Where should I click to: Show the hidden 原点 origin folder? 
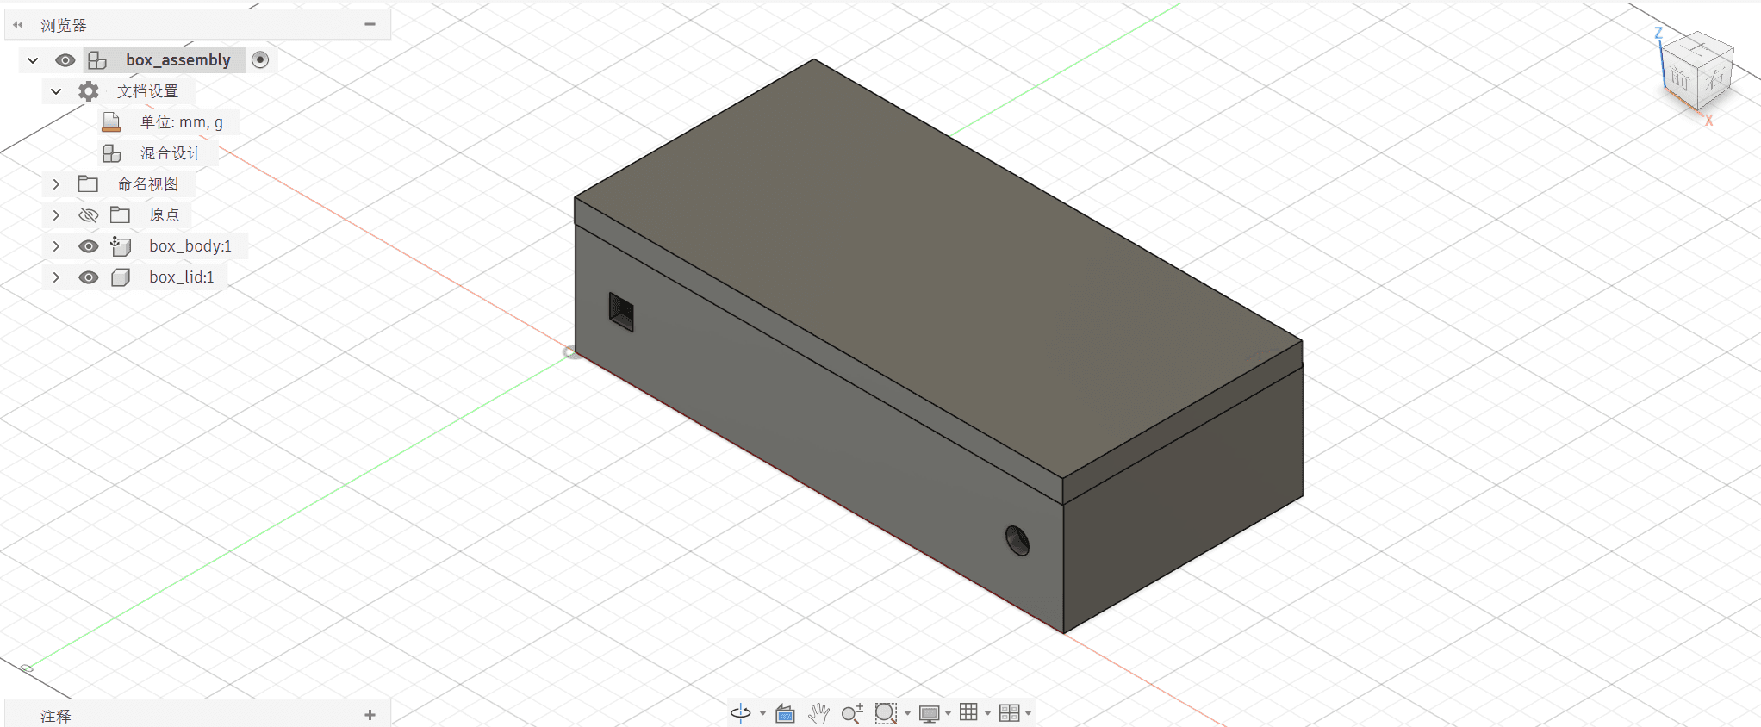point(88,215)
